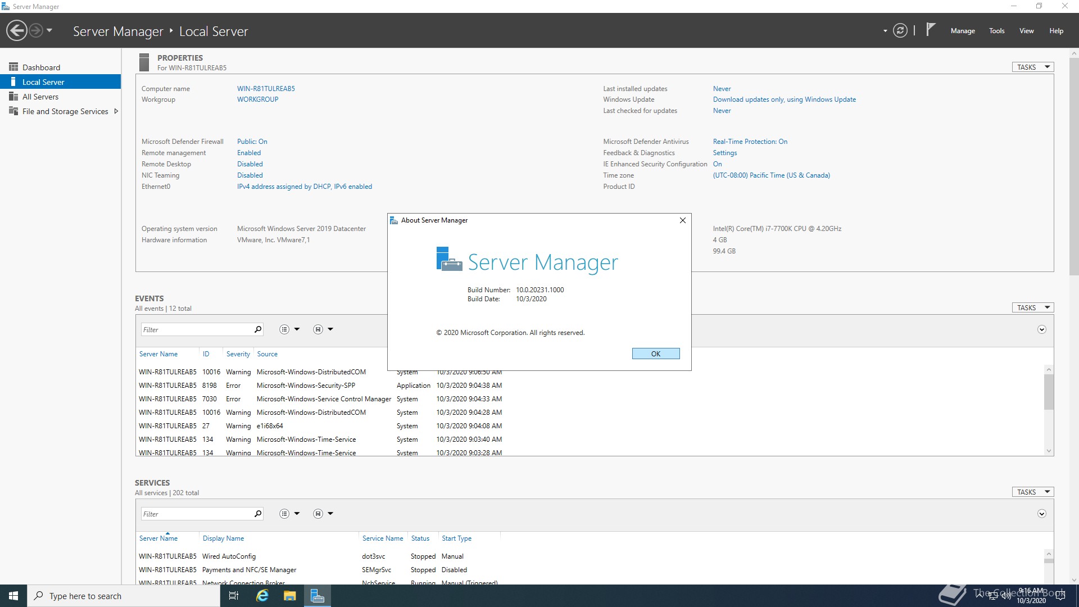Click the taskbar search box
Viewport: 1079px width, 607px height.
point(124,596)
